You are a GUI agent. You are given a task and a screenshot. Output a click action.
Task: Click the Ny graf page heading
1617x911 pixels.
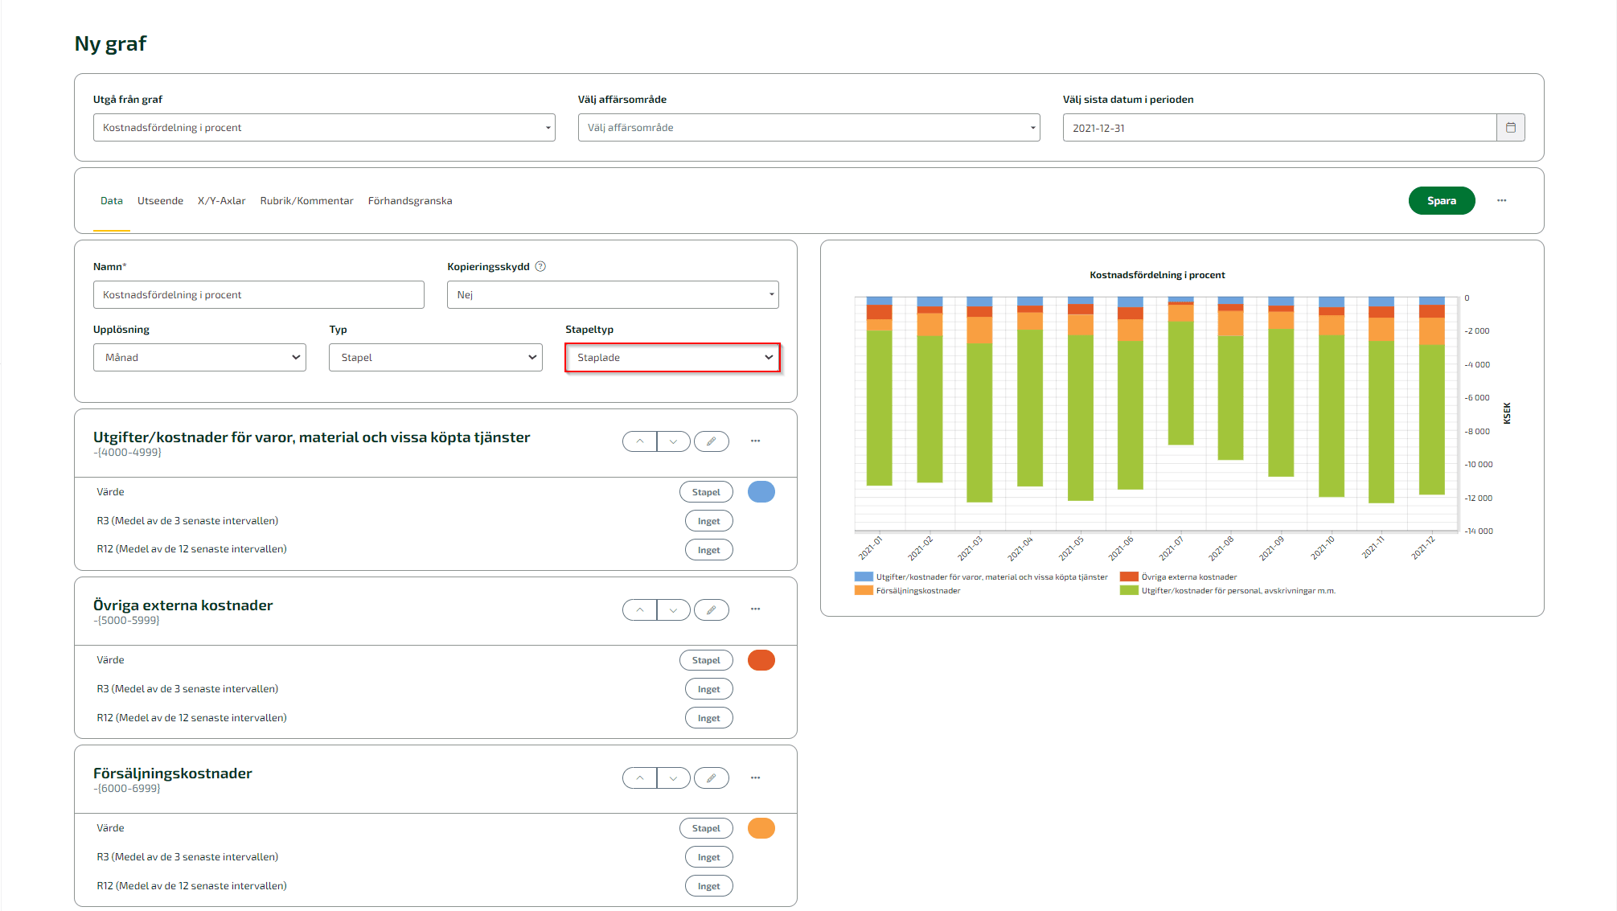point(110,43)
